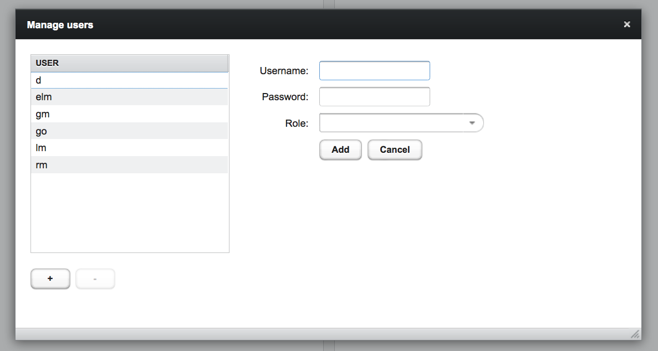This screenshot has height=351, width=658.
Task: Click the Username label
Action: pyautogui.click(x=284, y=71)
